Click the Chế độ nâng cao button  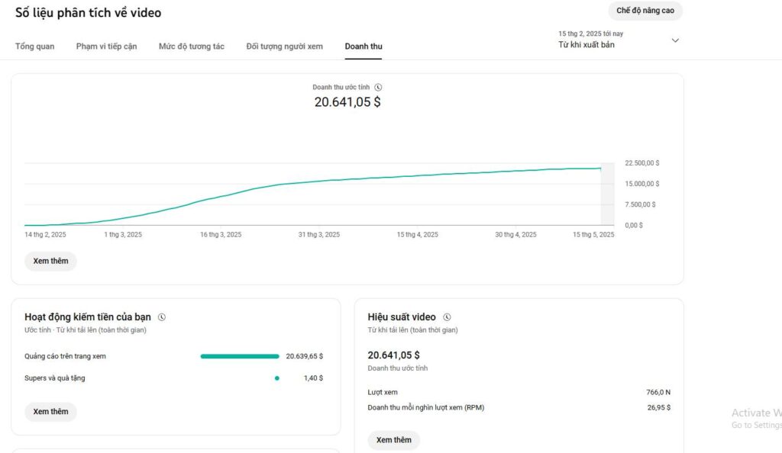645,11
